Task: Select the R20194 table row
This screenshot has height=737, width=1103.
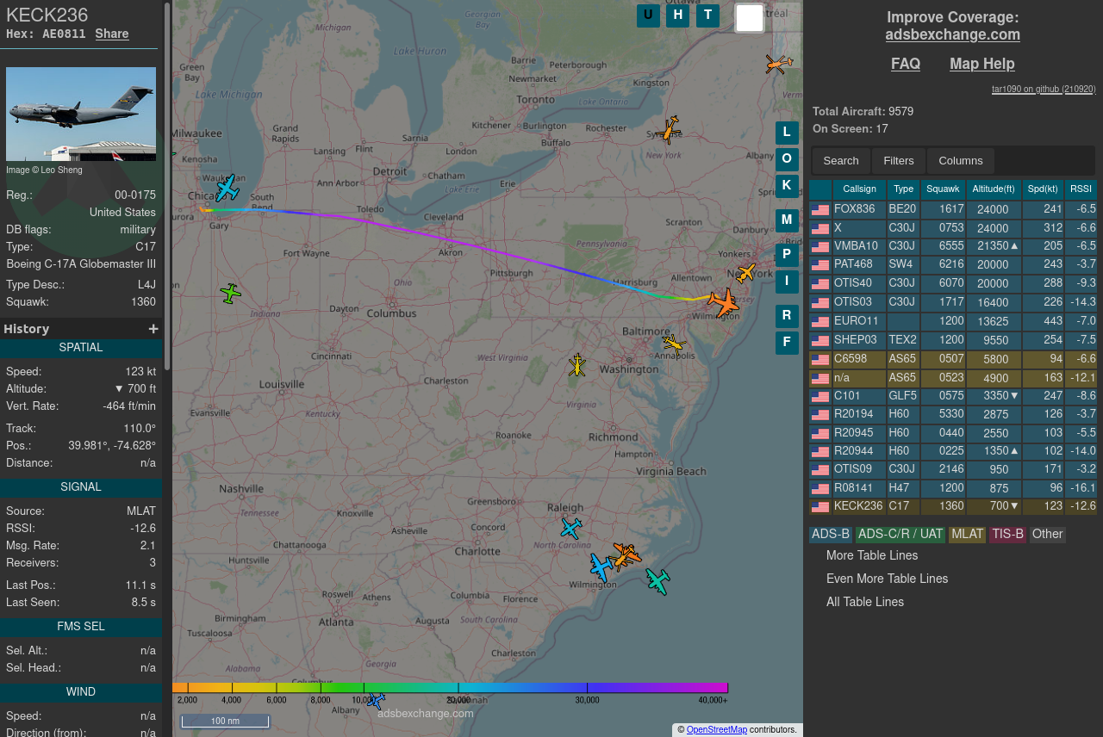Action: point(953,414)
